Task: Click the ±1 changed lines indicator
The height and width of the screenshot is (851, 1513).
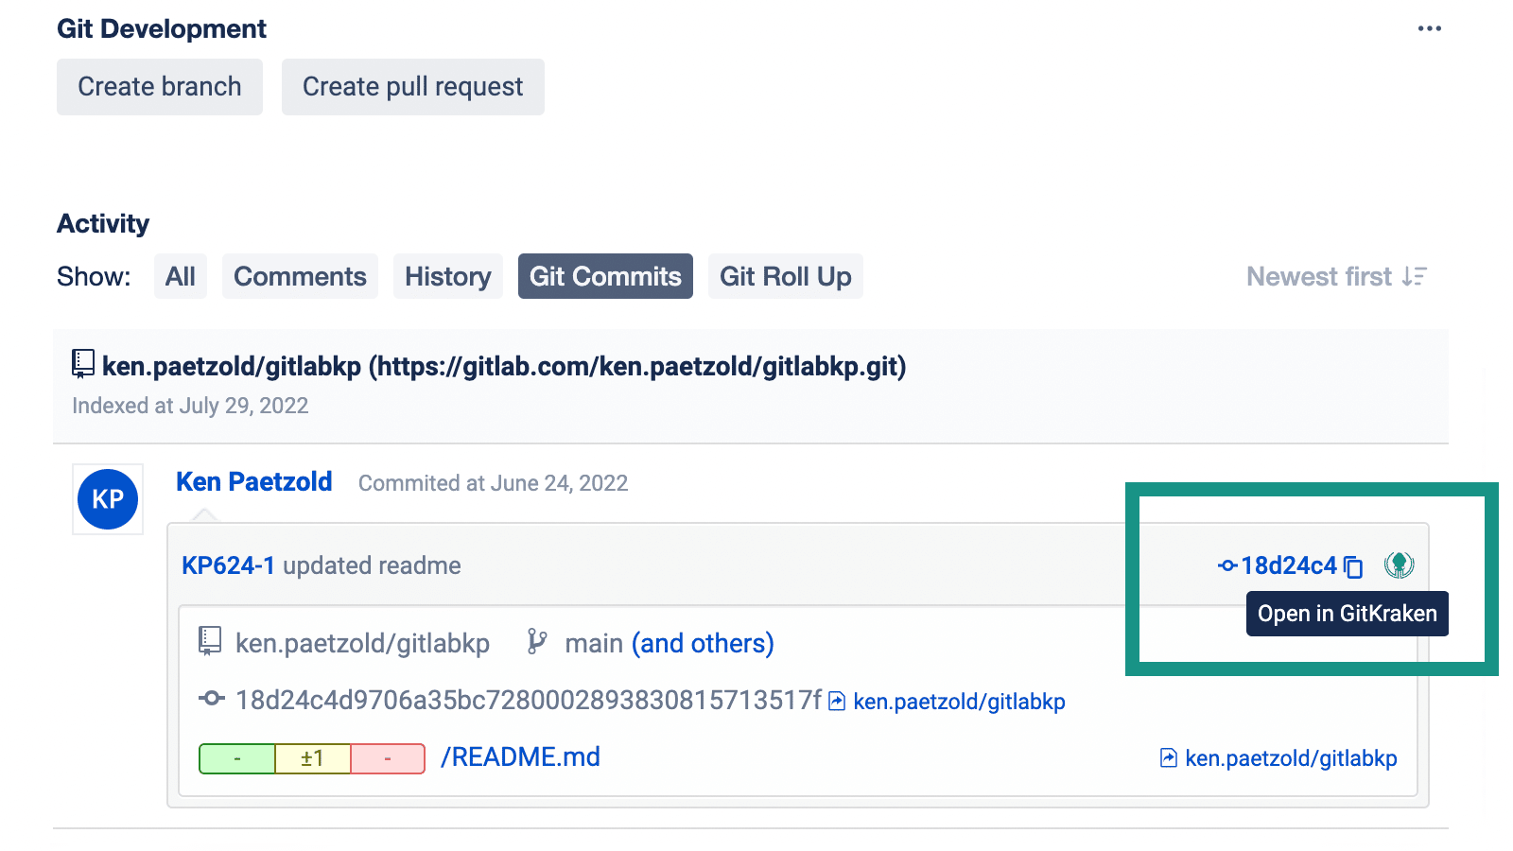Action: coord(312,758)
